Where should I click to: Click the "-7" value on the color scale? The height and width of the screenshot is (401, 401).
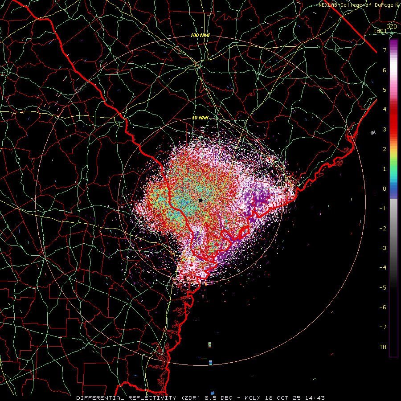pos(383,327)
